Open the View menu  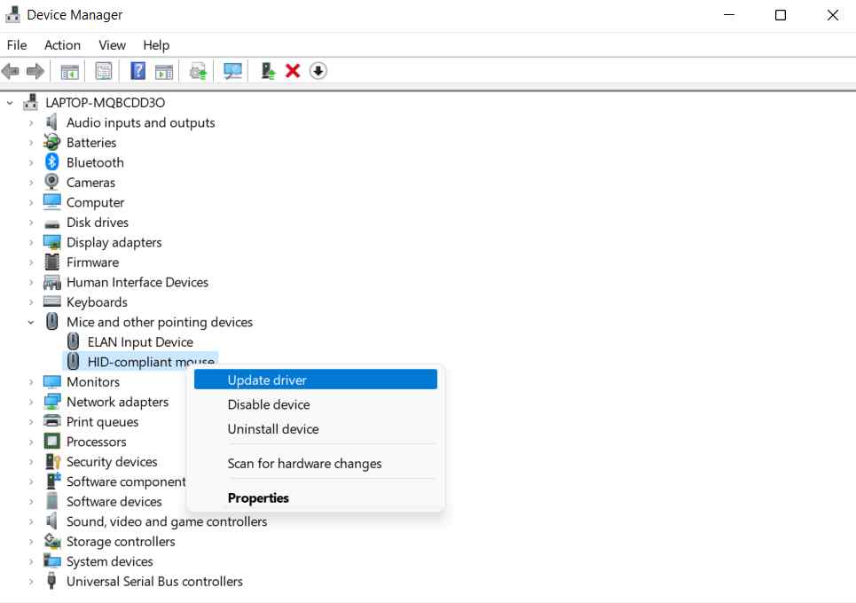(x=112, y=44)
